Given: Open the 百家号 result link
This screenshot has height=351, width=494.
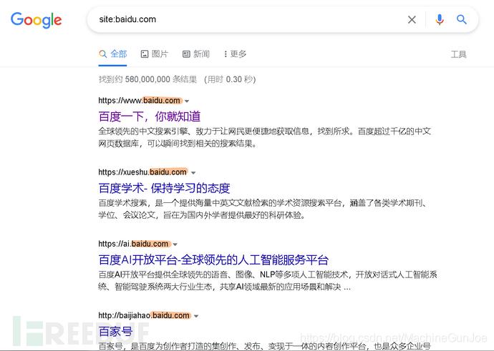Looking at the screenshot, I should pos(115,332).
